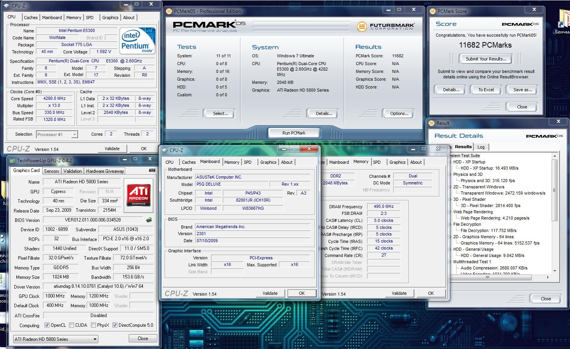Open the Caches tab in the CPU-Z window with the Intel logo

coord(31,18)
